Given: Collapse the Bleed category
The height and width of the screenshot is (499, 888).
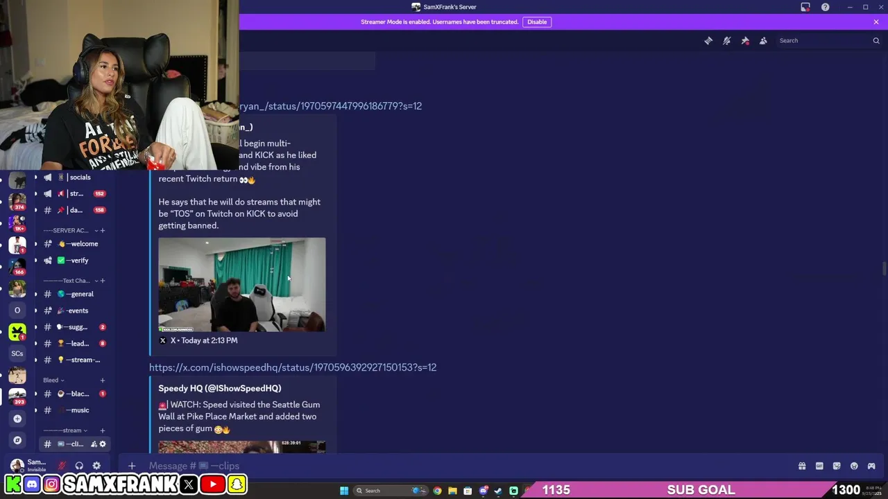Looking at the screenshot, I should pyautogui.click(x=53, y=380).
